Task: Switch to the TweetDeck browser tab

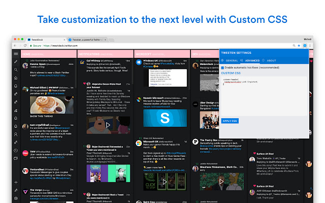Action: (x=46, y=40)
